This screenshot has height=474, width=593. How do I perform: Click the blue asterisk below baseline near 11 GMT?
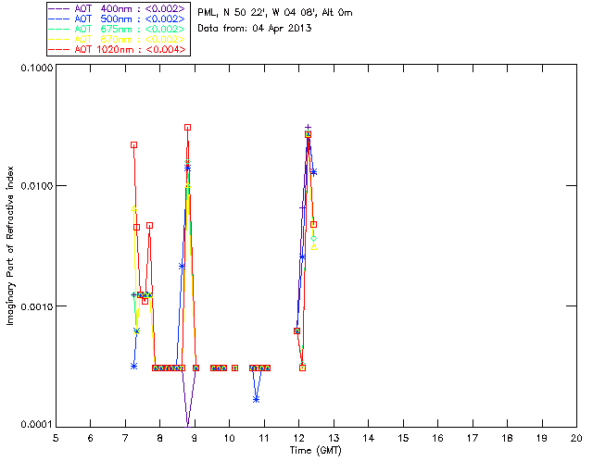257,400
